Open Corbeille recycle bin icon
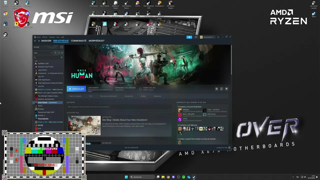 click(x=5, y=4)
